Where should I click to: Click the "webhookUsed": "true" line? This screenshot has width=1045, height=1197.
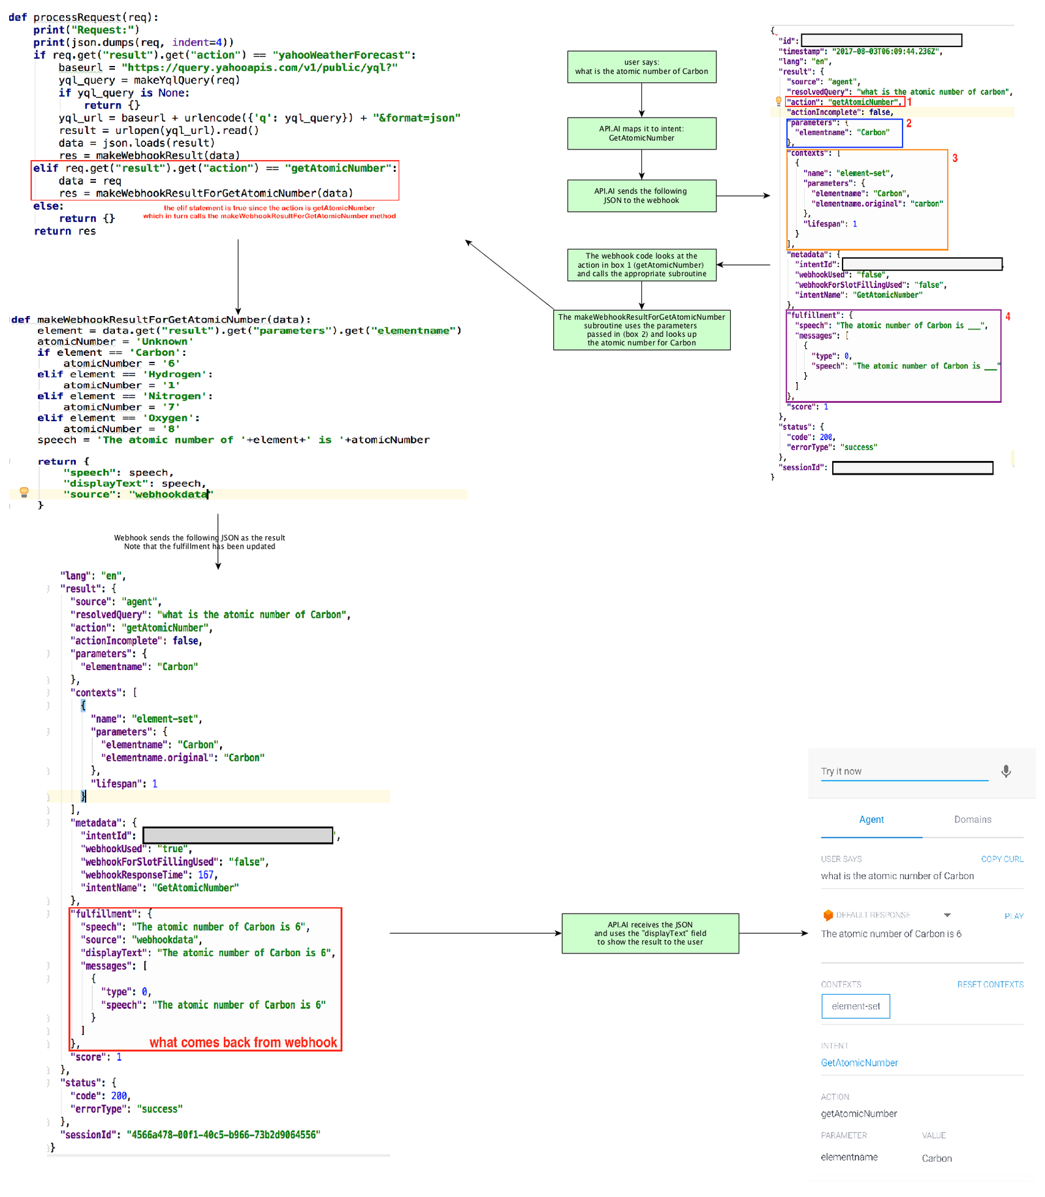(136, 848)
